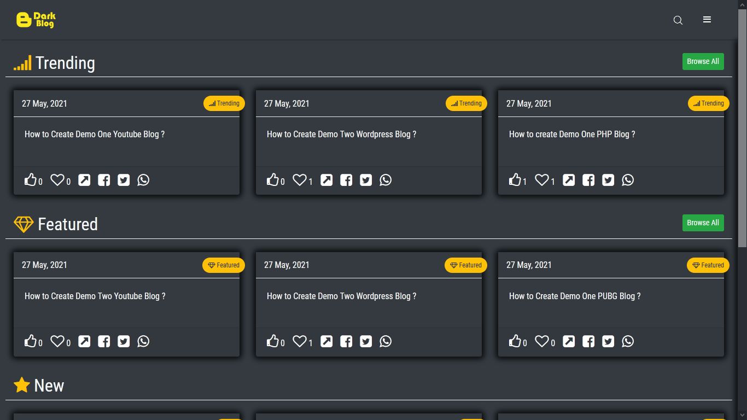Viewport: 747px width, 420px height.
Task: Share Demo One Youtube Blog on Facebook
Action: [104, 179]
